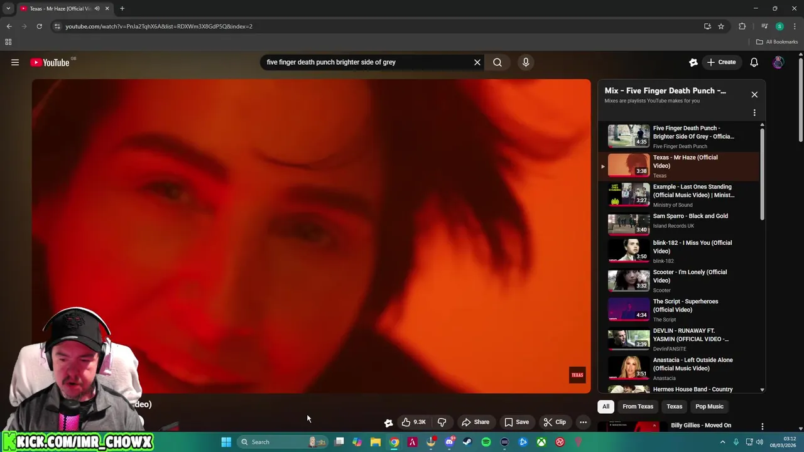Click the install/cast icon in address bar
Image resolution: width=804 pixels, height=452 pixels.
(707, 26)
